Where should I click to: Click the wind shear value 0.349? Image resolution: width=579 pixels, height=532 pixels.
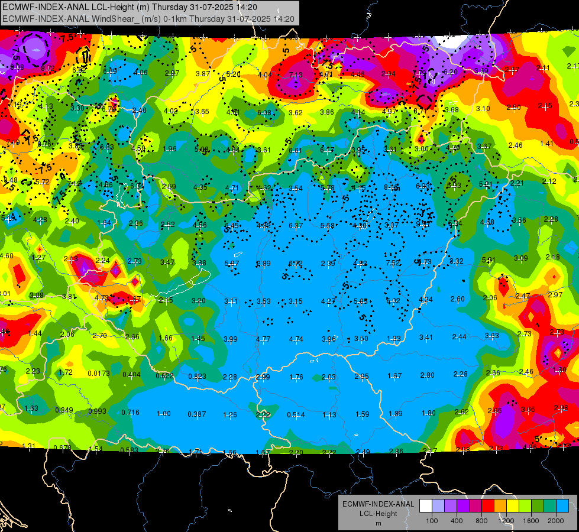tap(64, 410)
